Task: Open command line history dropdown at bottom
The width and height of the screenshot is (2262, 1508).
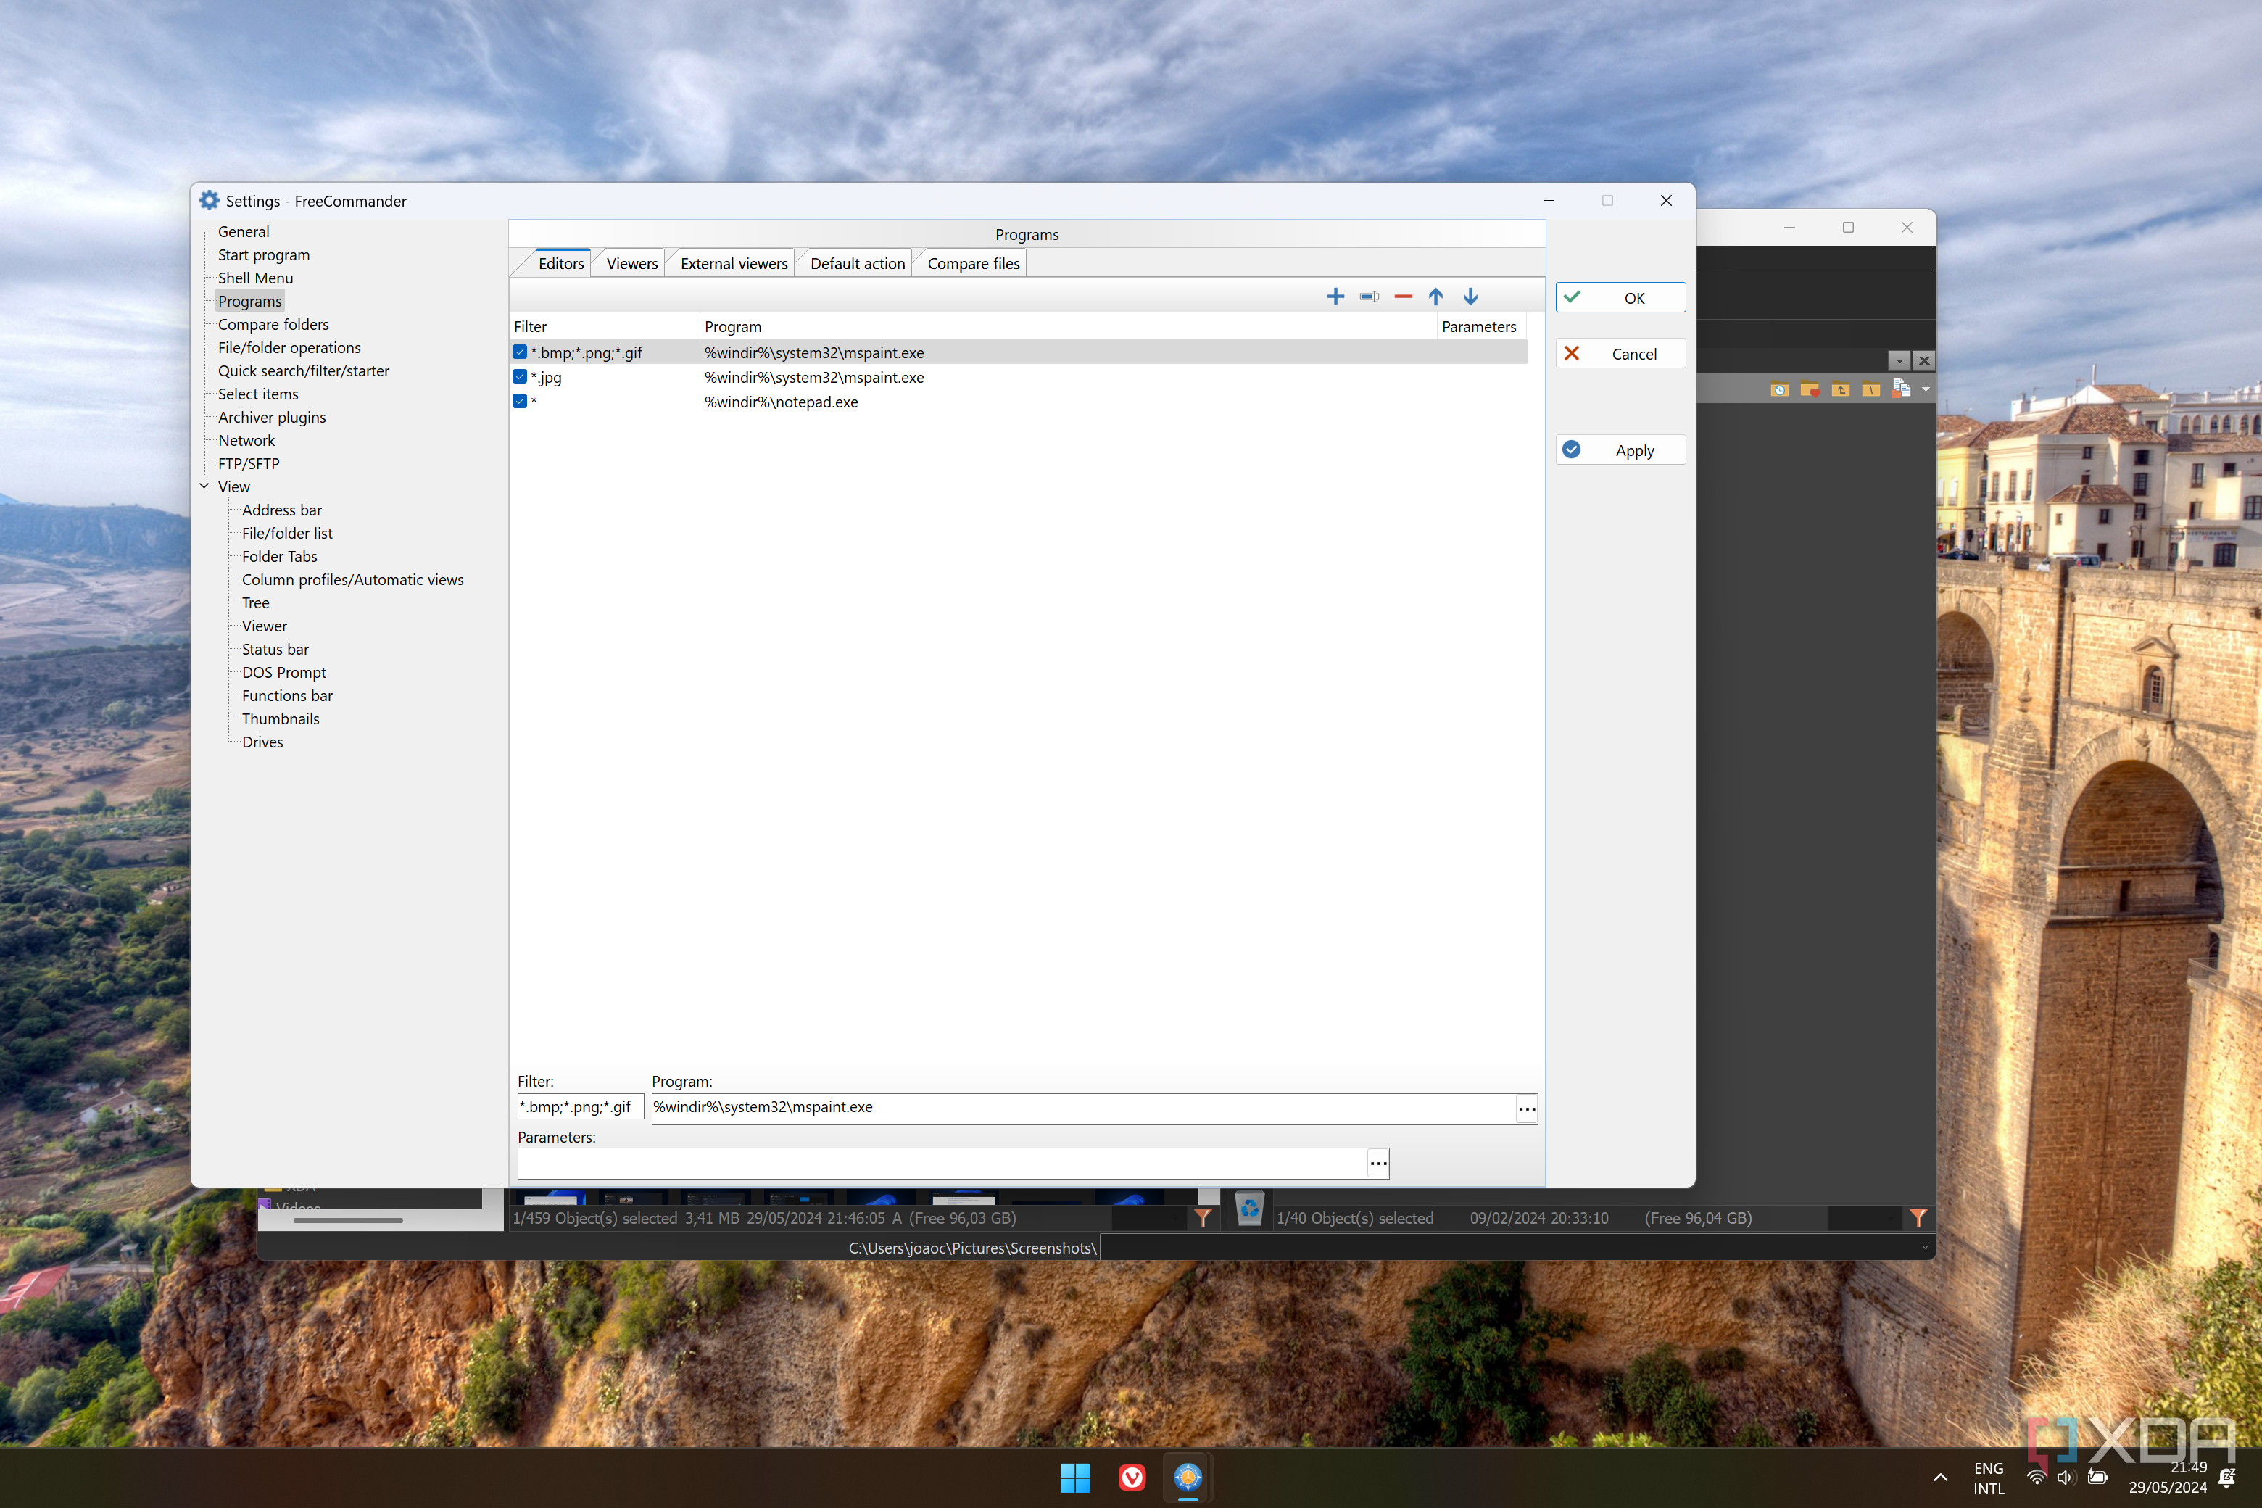Action: point(1924,1248)
